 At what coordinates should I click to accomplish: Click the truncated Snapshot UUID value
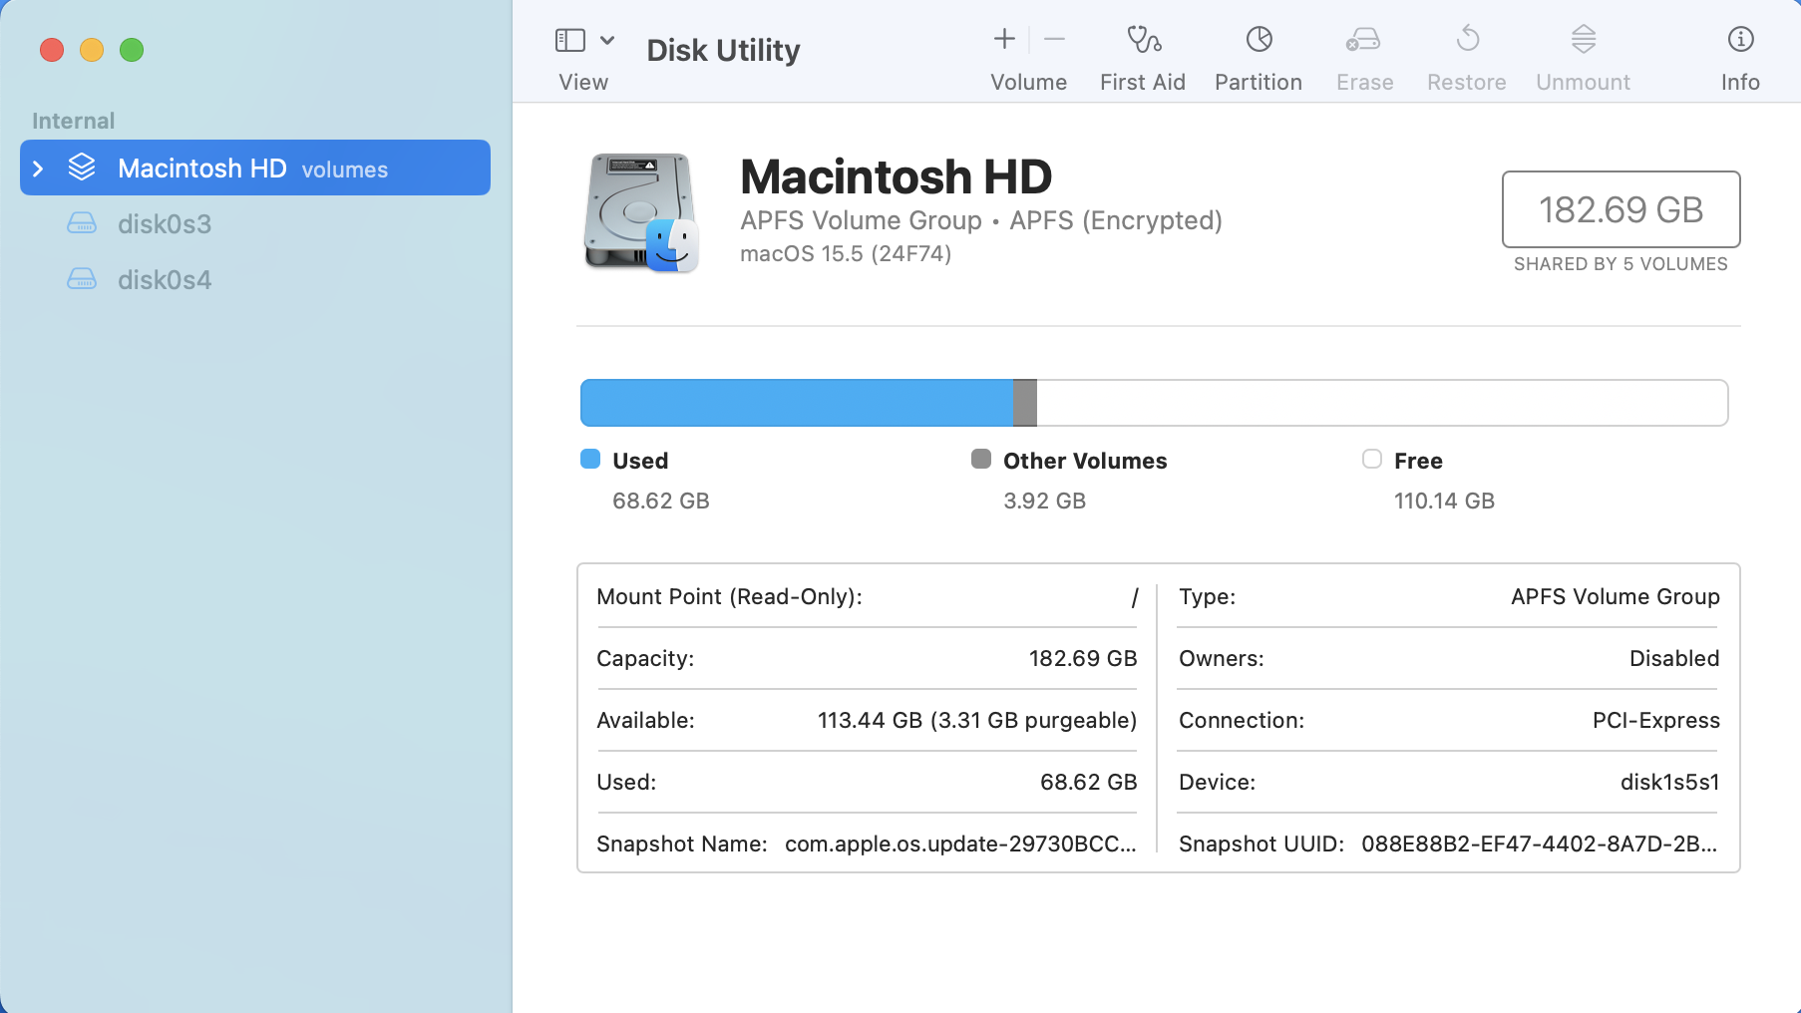tap(1539, 844)
